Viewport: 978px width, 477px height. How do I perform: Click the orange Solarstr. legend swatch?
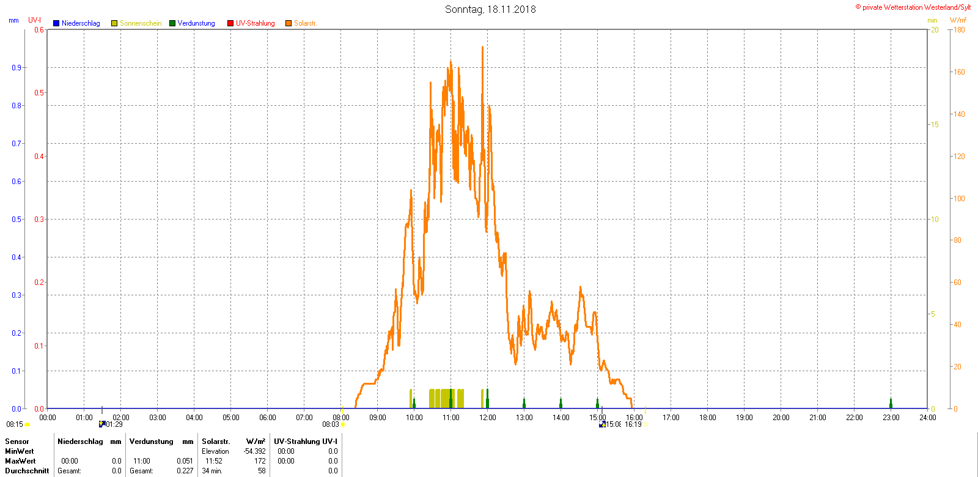[289, 23]
